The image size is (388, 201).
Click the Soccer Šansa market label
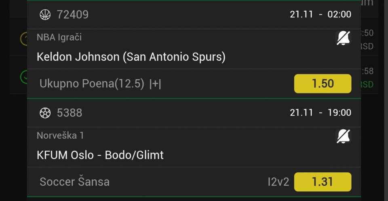[x=74, y=182]
